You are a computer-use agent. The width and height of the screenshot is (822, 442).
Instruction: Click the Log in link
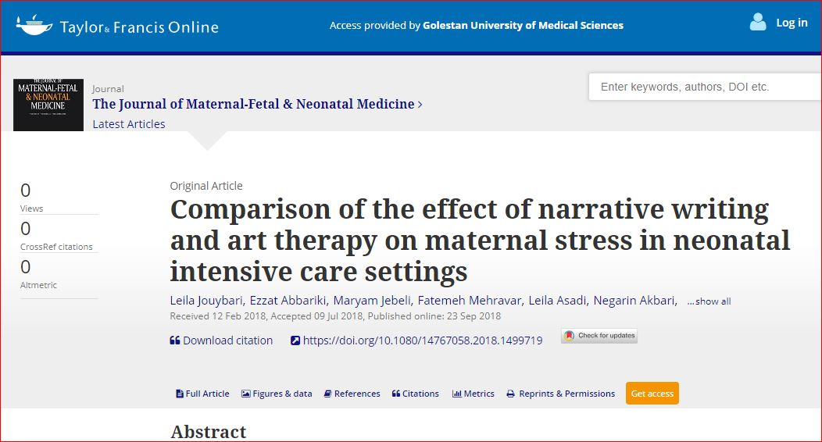pos(792,23)
